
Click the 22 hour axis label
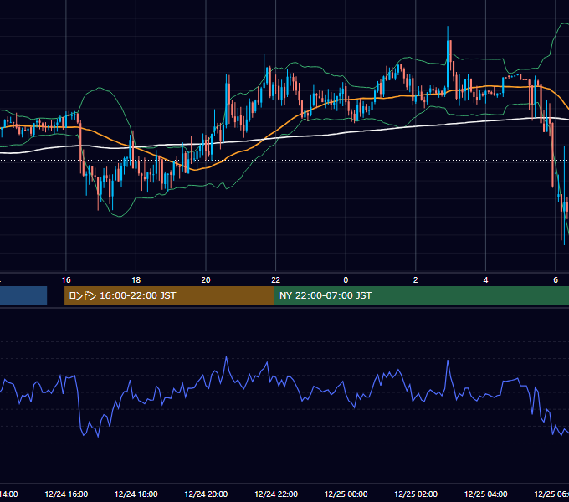tap(276, 280)
